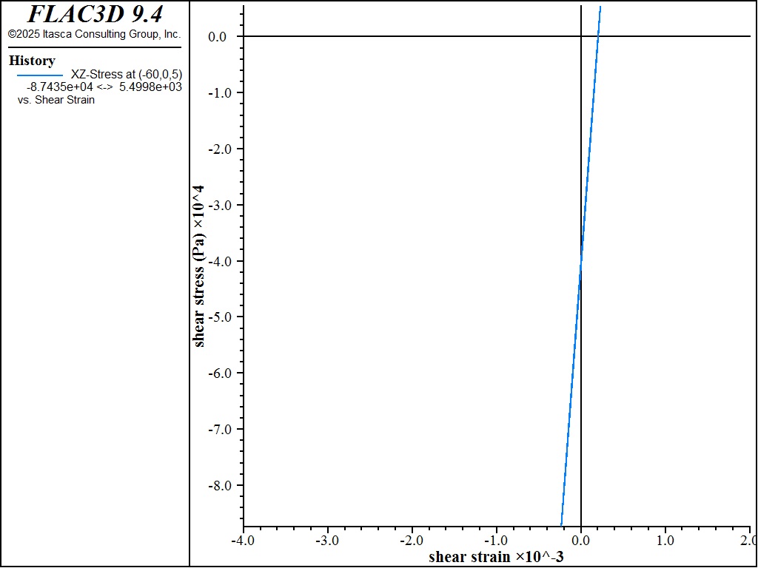Viewport: 758px width, 568px height.
Task: Click the -2.0 tick label on the strain axis
Action: point(412,540)
